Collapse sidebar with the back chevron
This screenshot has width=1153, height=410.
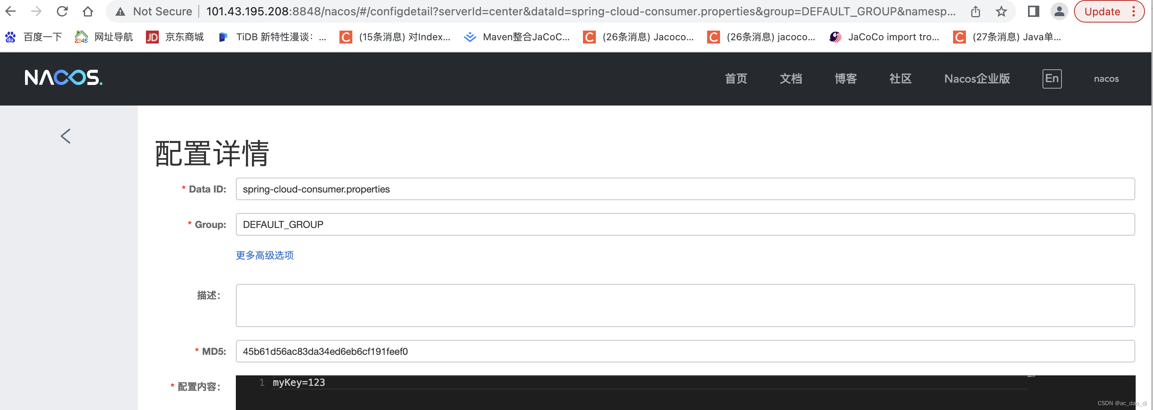click(x=66, y=137)
